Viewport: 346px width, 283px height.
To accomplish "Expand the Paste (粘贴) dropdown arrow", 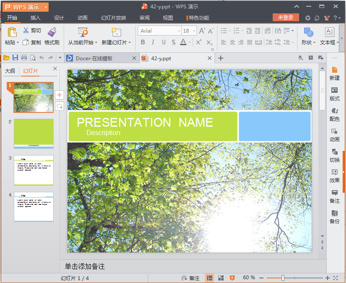I will (x=18, y=42).
